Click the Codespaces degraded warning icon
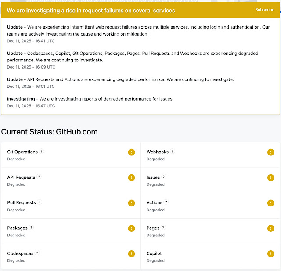Screen dimensions: 281x271 [x=131, y=254]
